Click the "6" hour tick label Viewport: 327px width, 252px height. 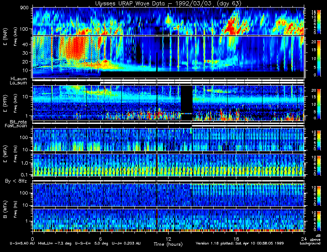(x=101, y=239)
